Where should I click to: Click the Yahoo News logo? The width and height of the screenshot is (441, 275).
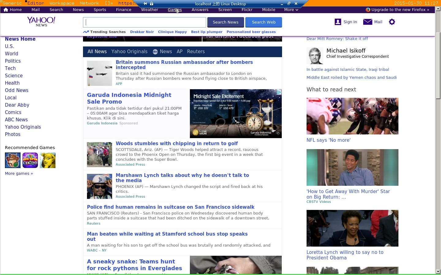coord(41,22)
